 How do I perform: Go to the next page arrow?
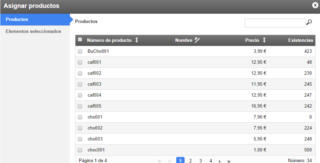(x=220, y=161)
